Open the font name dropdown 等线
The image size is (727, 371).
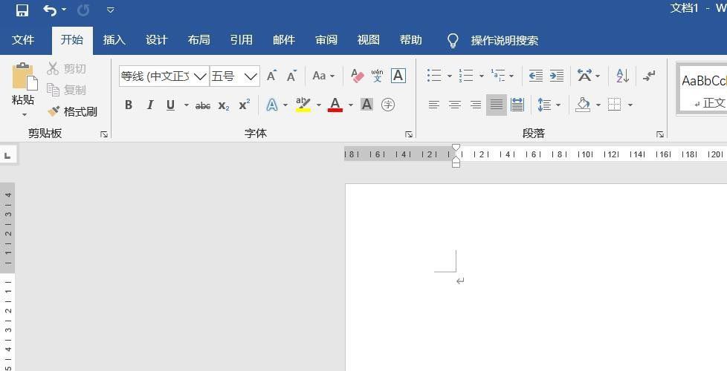(200, 76)
